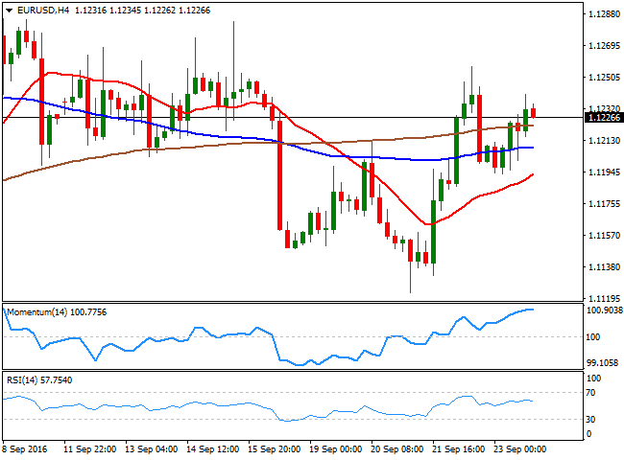Select the 8 Sep 2016 date label
The image size is (624, 460).
[x=25, y=449]
